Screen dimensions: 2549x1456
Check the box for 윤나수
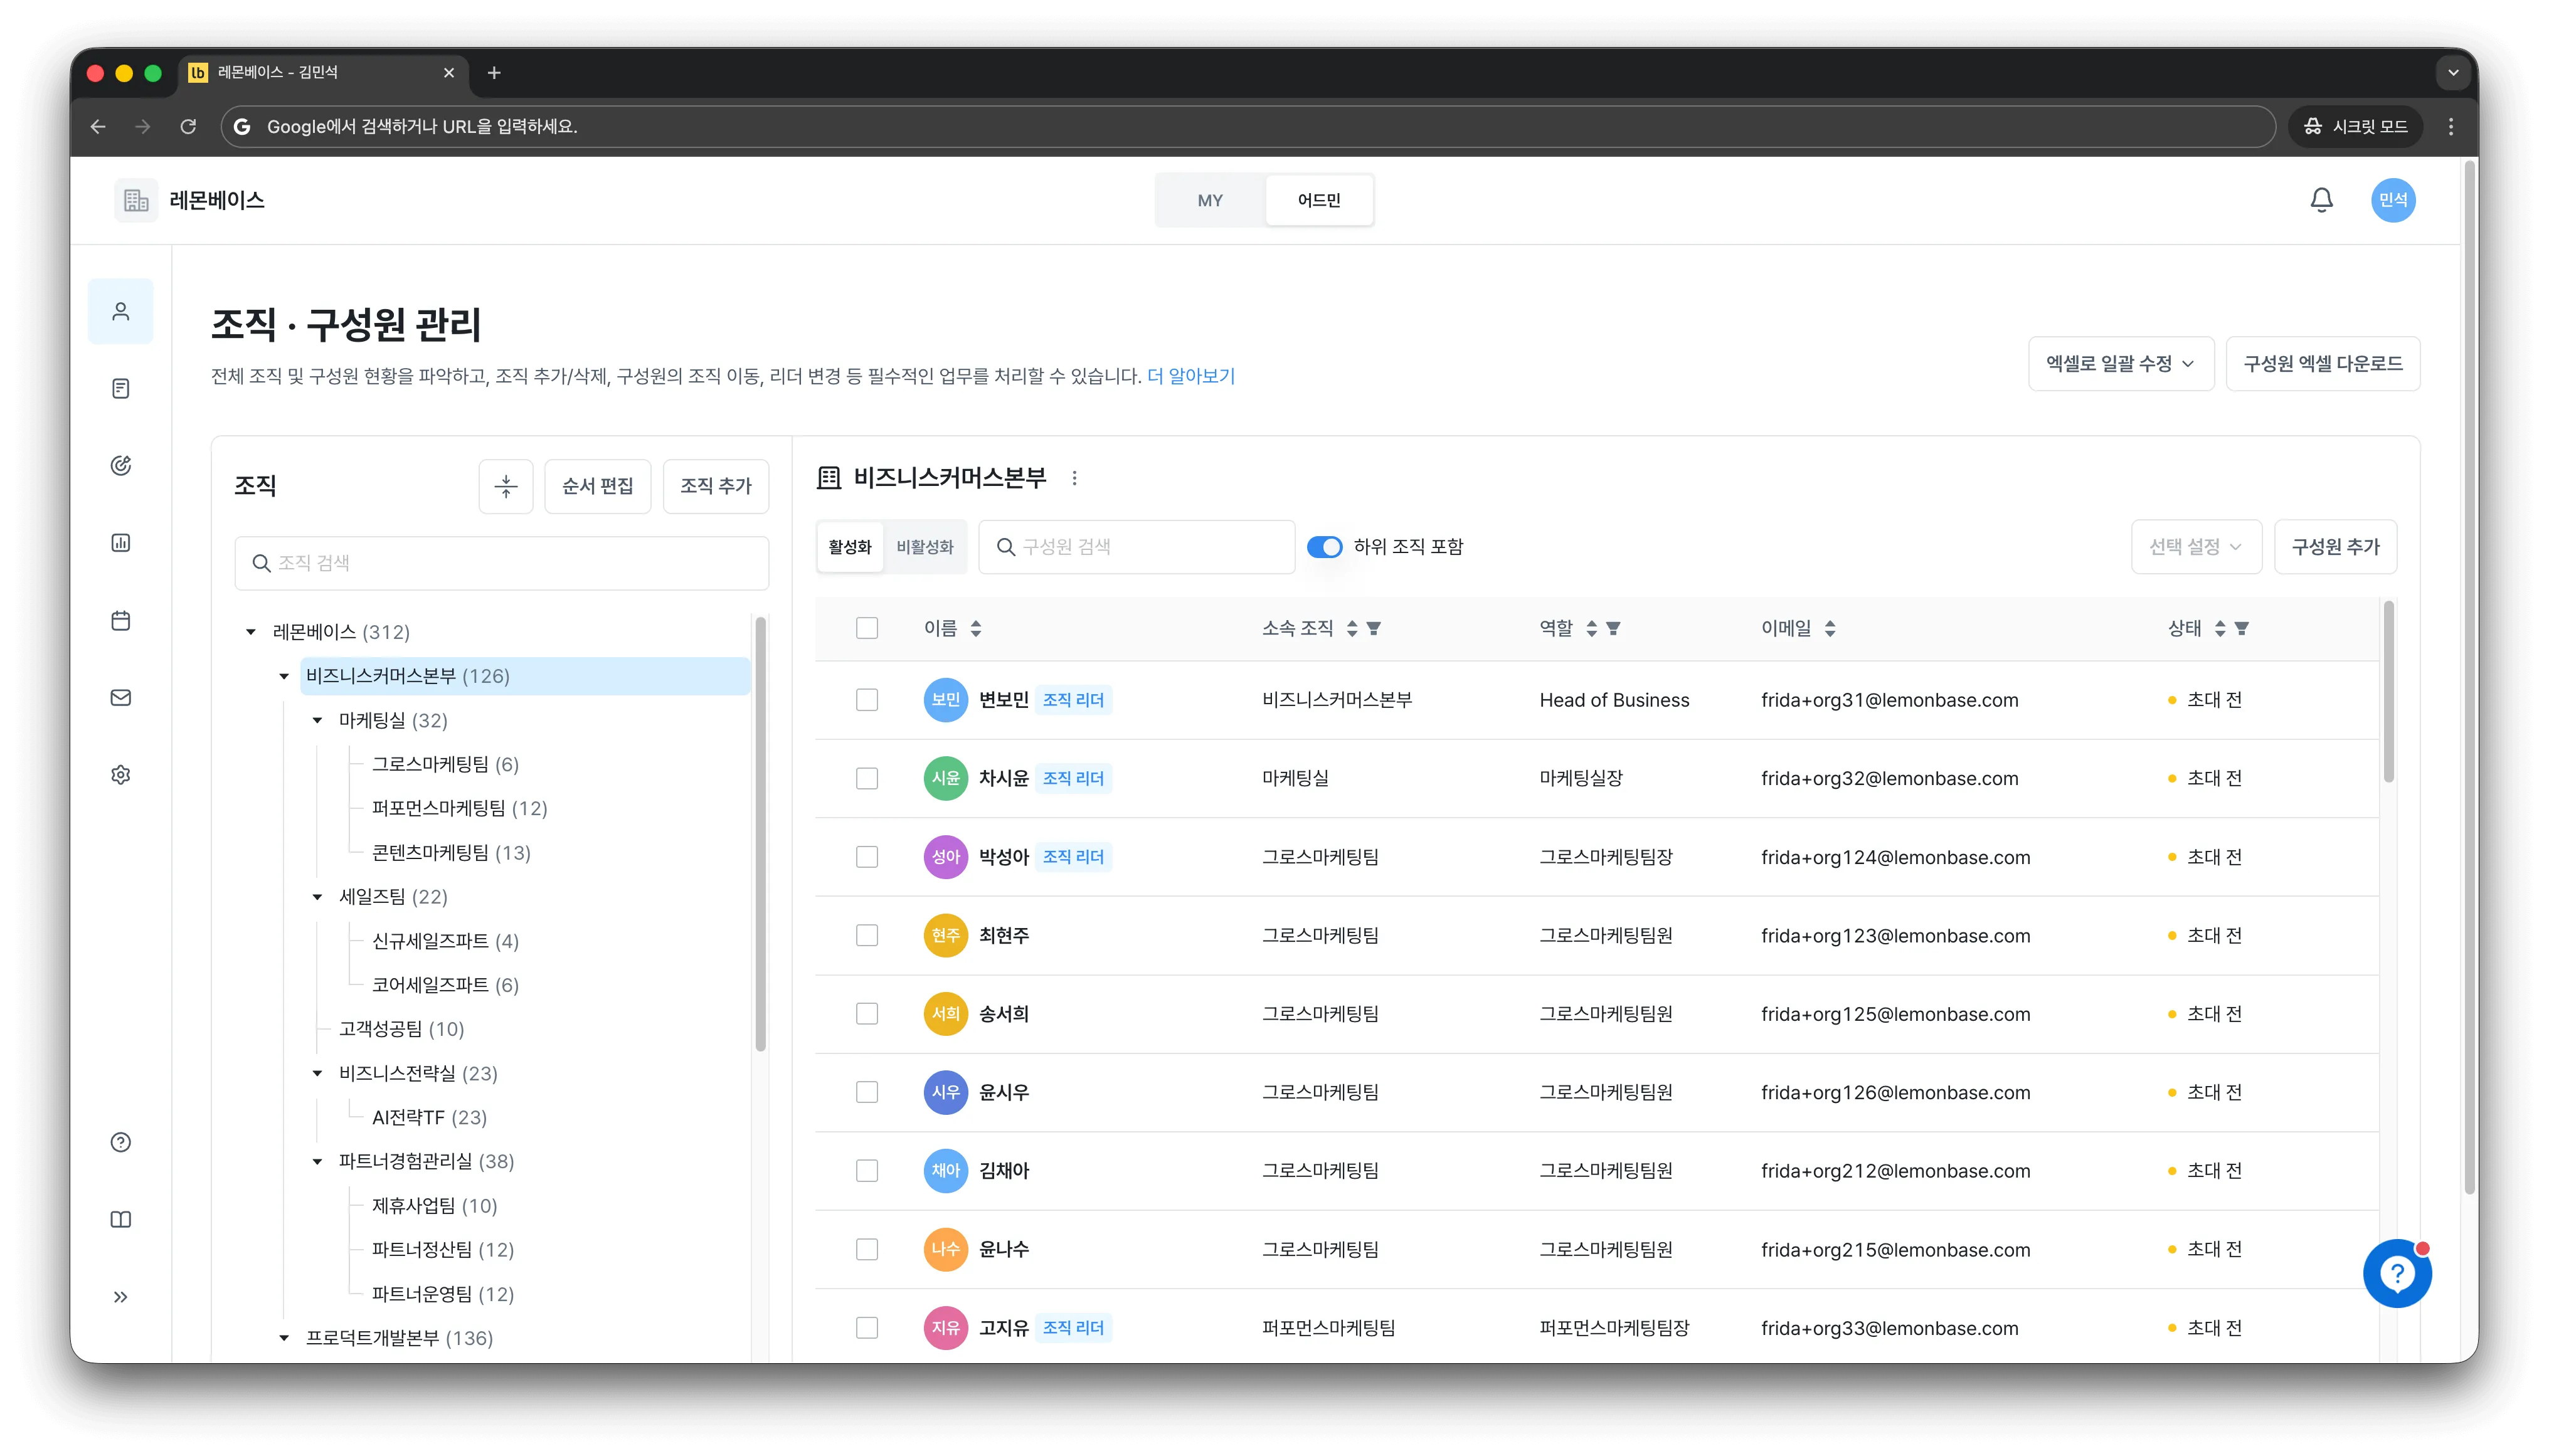click(x=867, y=1249)
